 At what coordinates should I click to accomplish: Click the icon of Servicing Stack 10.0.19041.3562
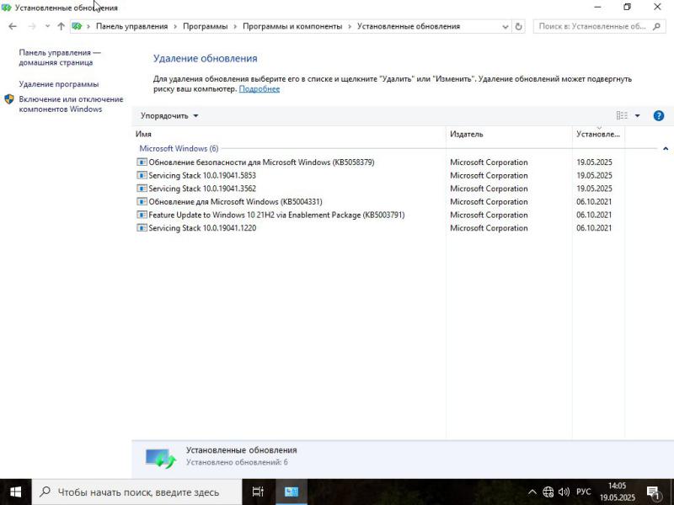point(142,189)
